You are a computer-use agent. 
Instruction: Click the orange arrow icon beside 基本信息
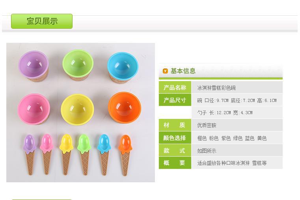point(165,71)
